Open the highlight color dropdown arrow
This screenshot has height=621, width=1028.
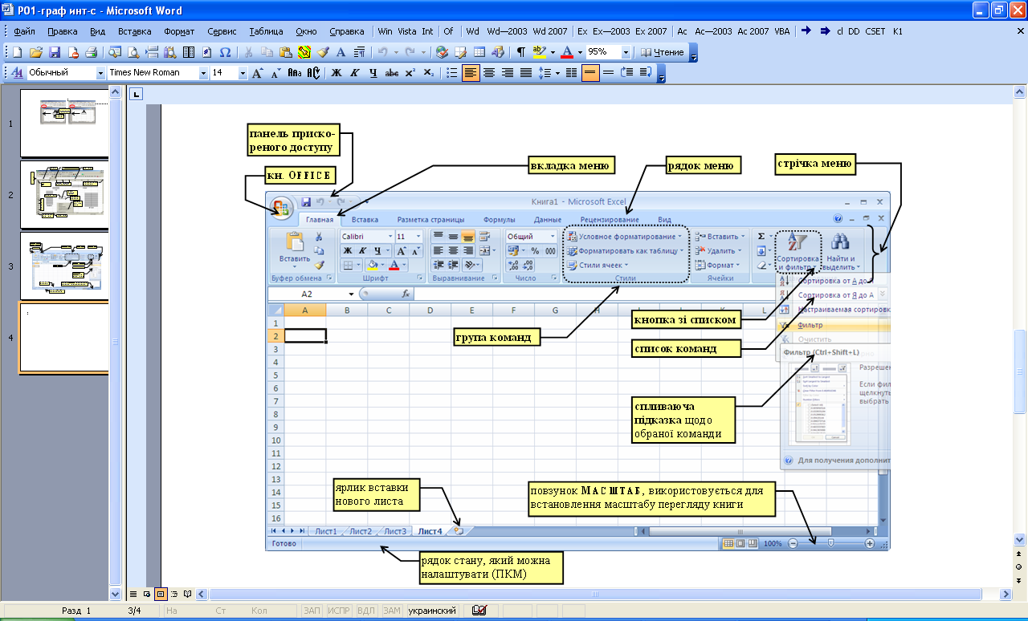[553, 52]
